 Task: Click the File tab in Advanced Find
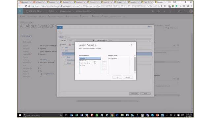60,28
